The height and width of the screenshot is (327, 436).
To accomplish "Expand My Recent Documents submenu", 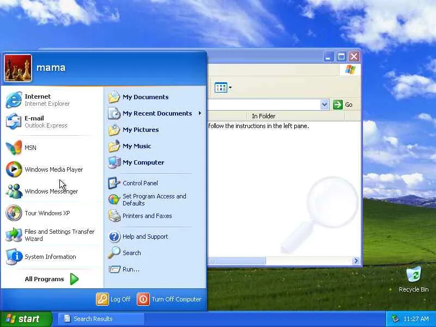I will tap(155, 113).
